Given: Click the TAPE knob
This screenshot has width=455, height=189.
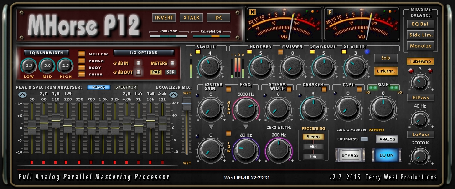Looking at the screenshot, I should (x=348, y=109).
